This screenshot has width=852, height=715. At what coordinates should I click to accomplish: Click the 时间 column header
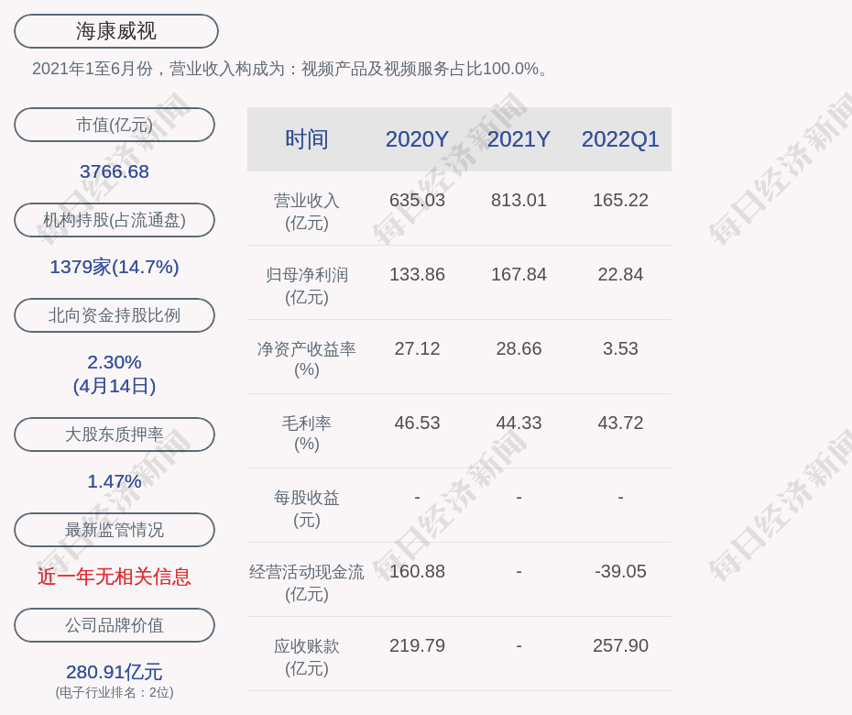[307, 139]
